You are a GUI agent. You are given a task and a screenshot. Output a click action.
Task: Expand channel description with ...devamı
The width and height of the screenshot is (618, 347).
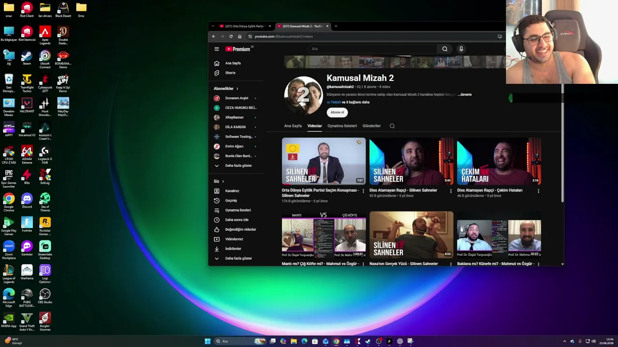click(465, 94)
